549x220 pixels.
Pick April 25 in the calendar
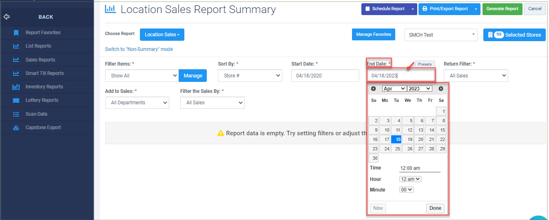point(396,149)
